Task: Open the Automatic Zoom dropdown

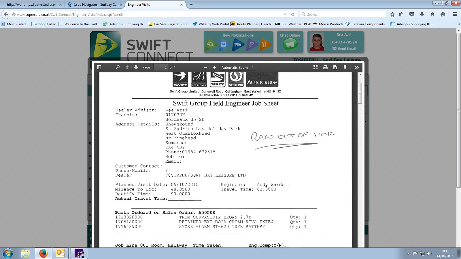Action: coord(238,67)
